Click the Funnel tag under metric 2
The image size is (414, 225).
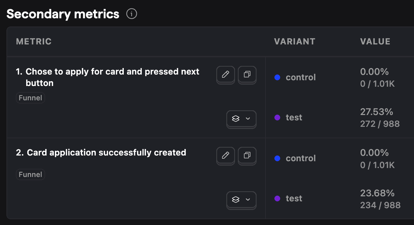coord(30,174)
